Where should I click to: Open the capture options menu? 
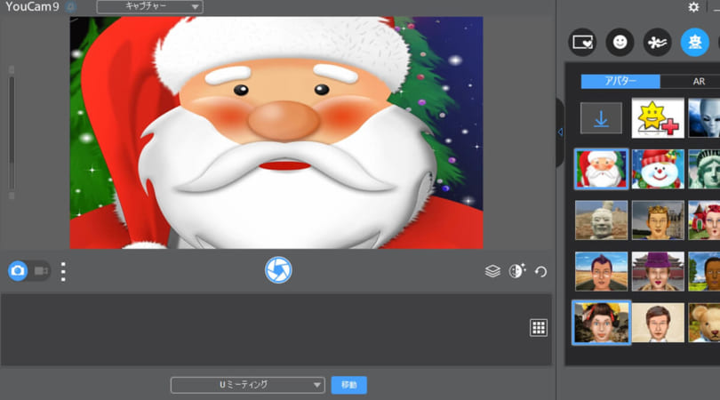coord(63,271)
